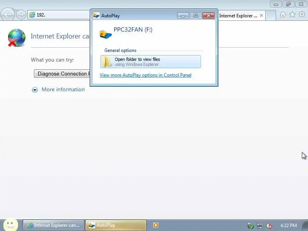Open the favorites star icon
308x231 pixels.
pyautogui.click(x=292, y=15)
